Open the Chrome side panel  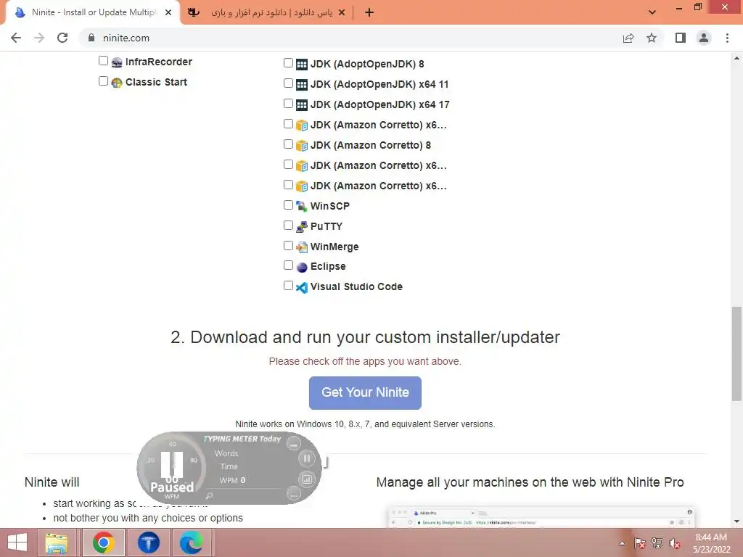click(x=681, y=38)
